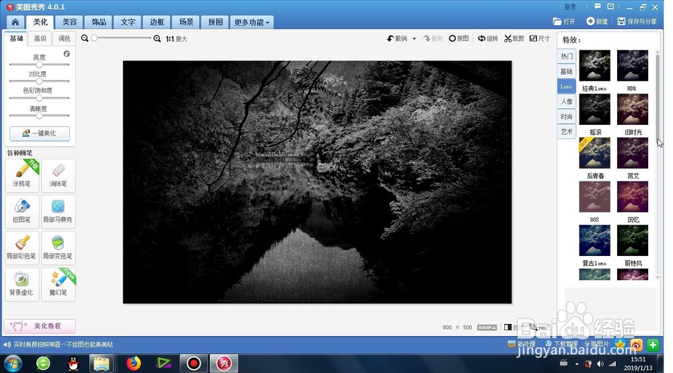Click 保存与分享 save and share

click(637, 22)
